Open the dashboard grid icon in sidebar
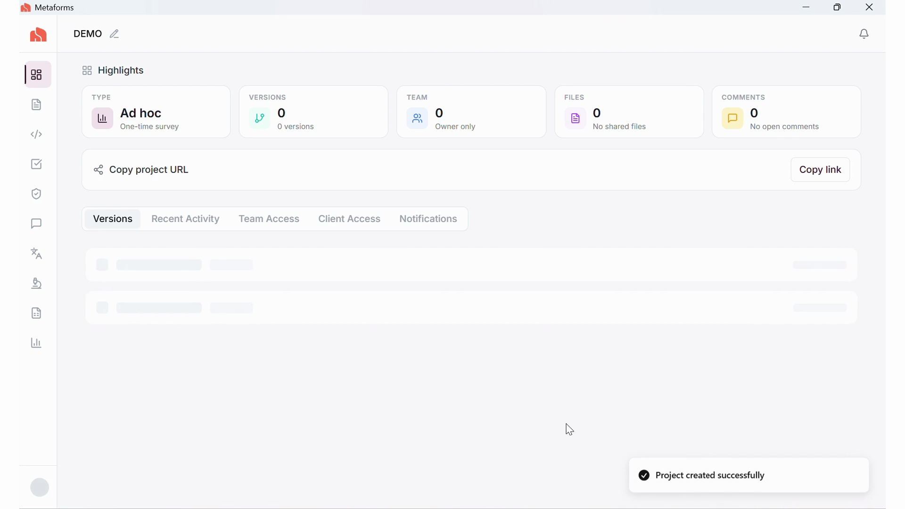Screen dimensions: 905x509 pos(37,74)
